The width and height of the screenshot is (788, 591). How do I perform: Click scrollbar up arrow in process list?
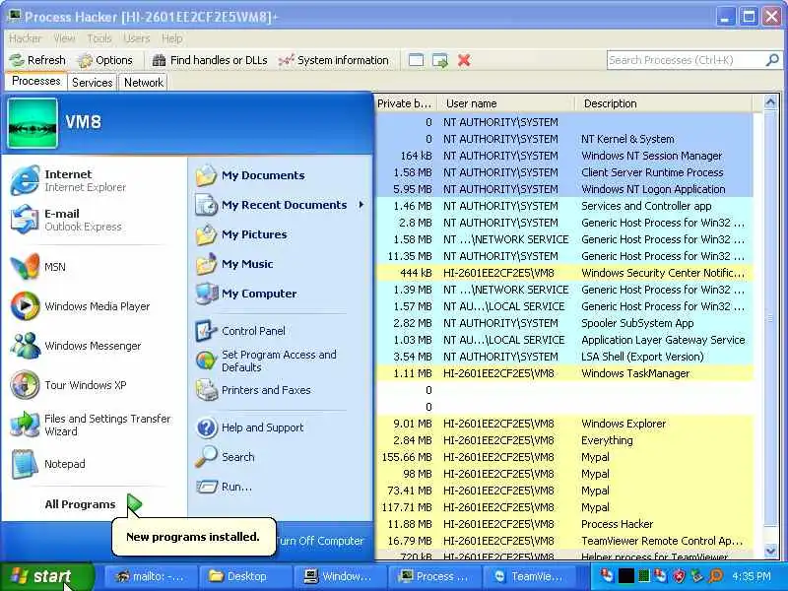(x=770, y=102)
